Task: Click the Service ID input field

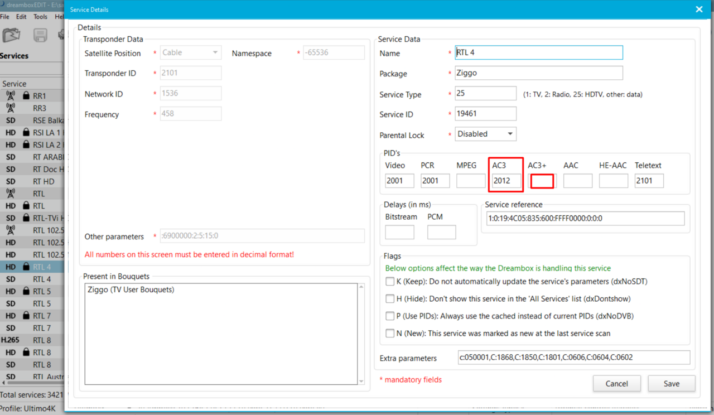Action: click(485, 114)
